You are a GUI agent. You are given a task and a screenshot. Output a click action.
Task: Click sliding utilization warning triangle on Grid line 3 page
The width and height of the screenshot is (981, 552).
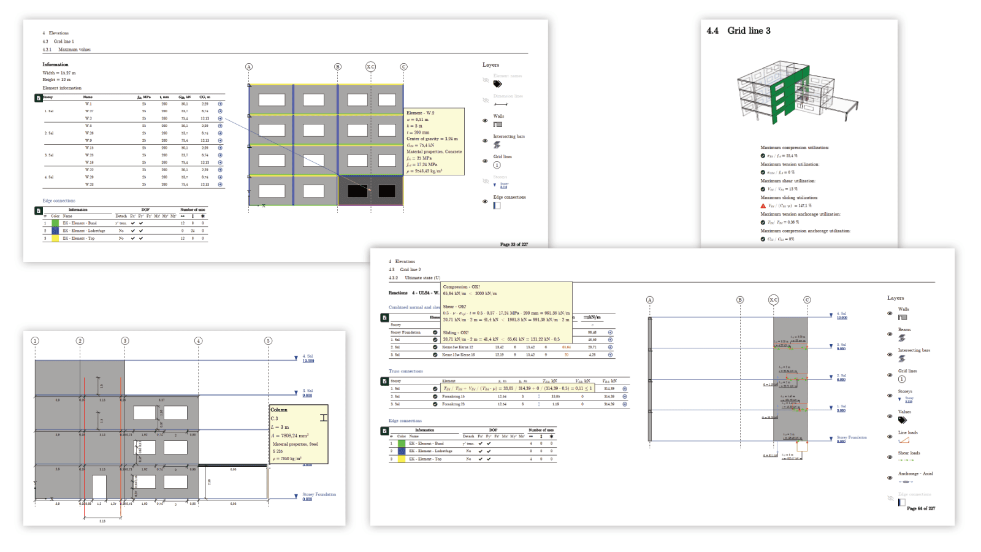point(763,205)
